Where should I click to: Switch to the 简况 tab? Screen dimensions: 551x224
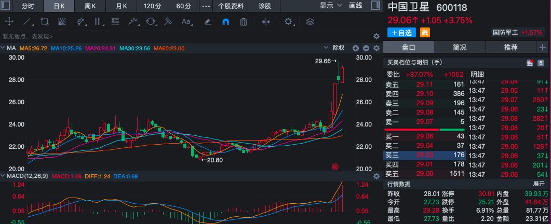click(459, 47)
